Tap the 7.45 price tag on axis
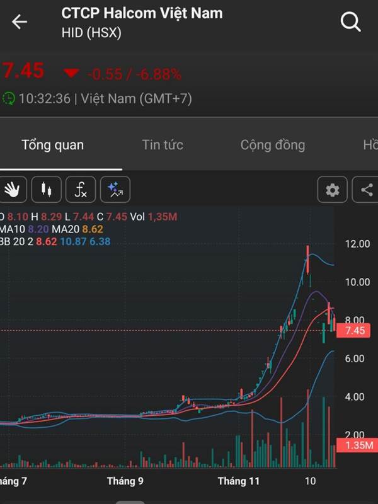The height and width of the screenshot is (504, 378). [x=353, y=330]
